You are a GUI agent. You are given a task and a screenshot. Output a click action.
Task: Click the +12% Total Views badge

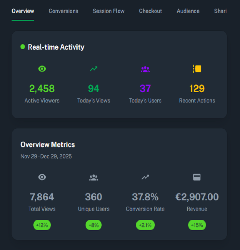tap(42, 225)
